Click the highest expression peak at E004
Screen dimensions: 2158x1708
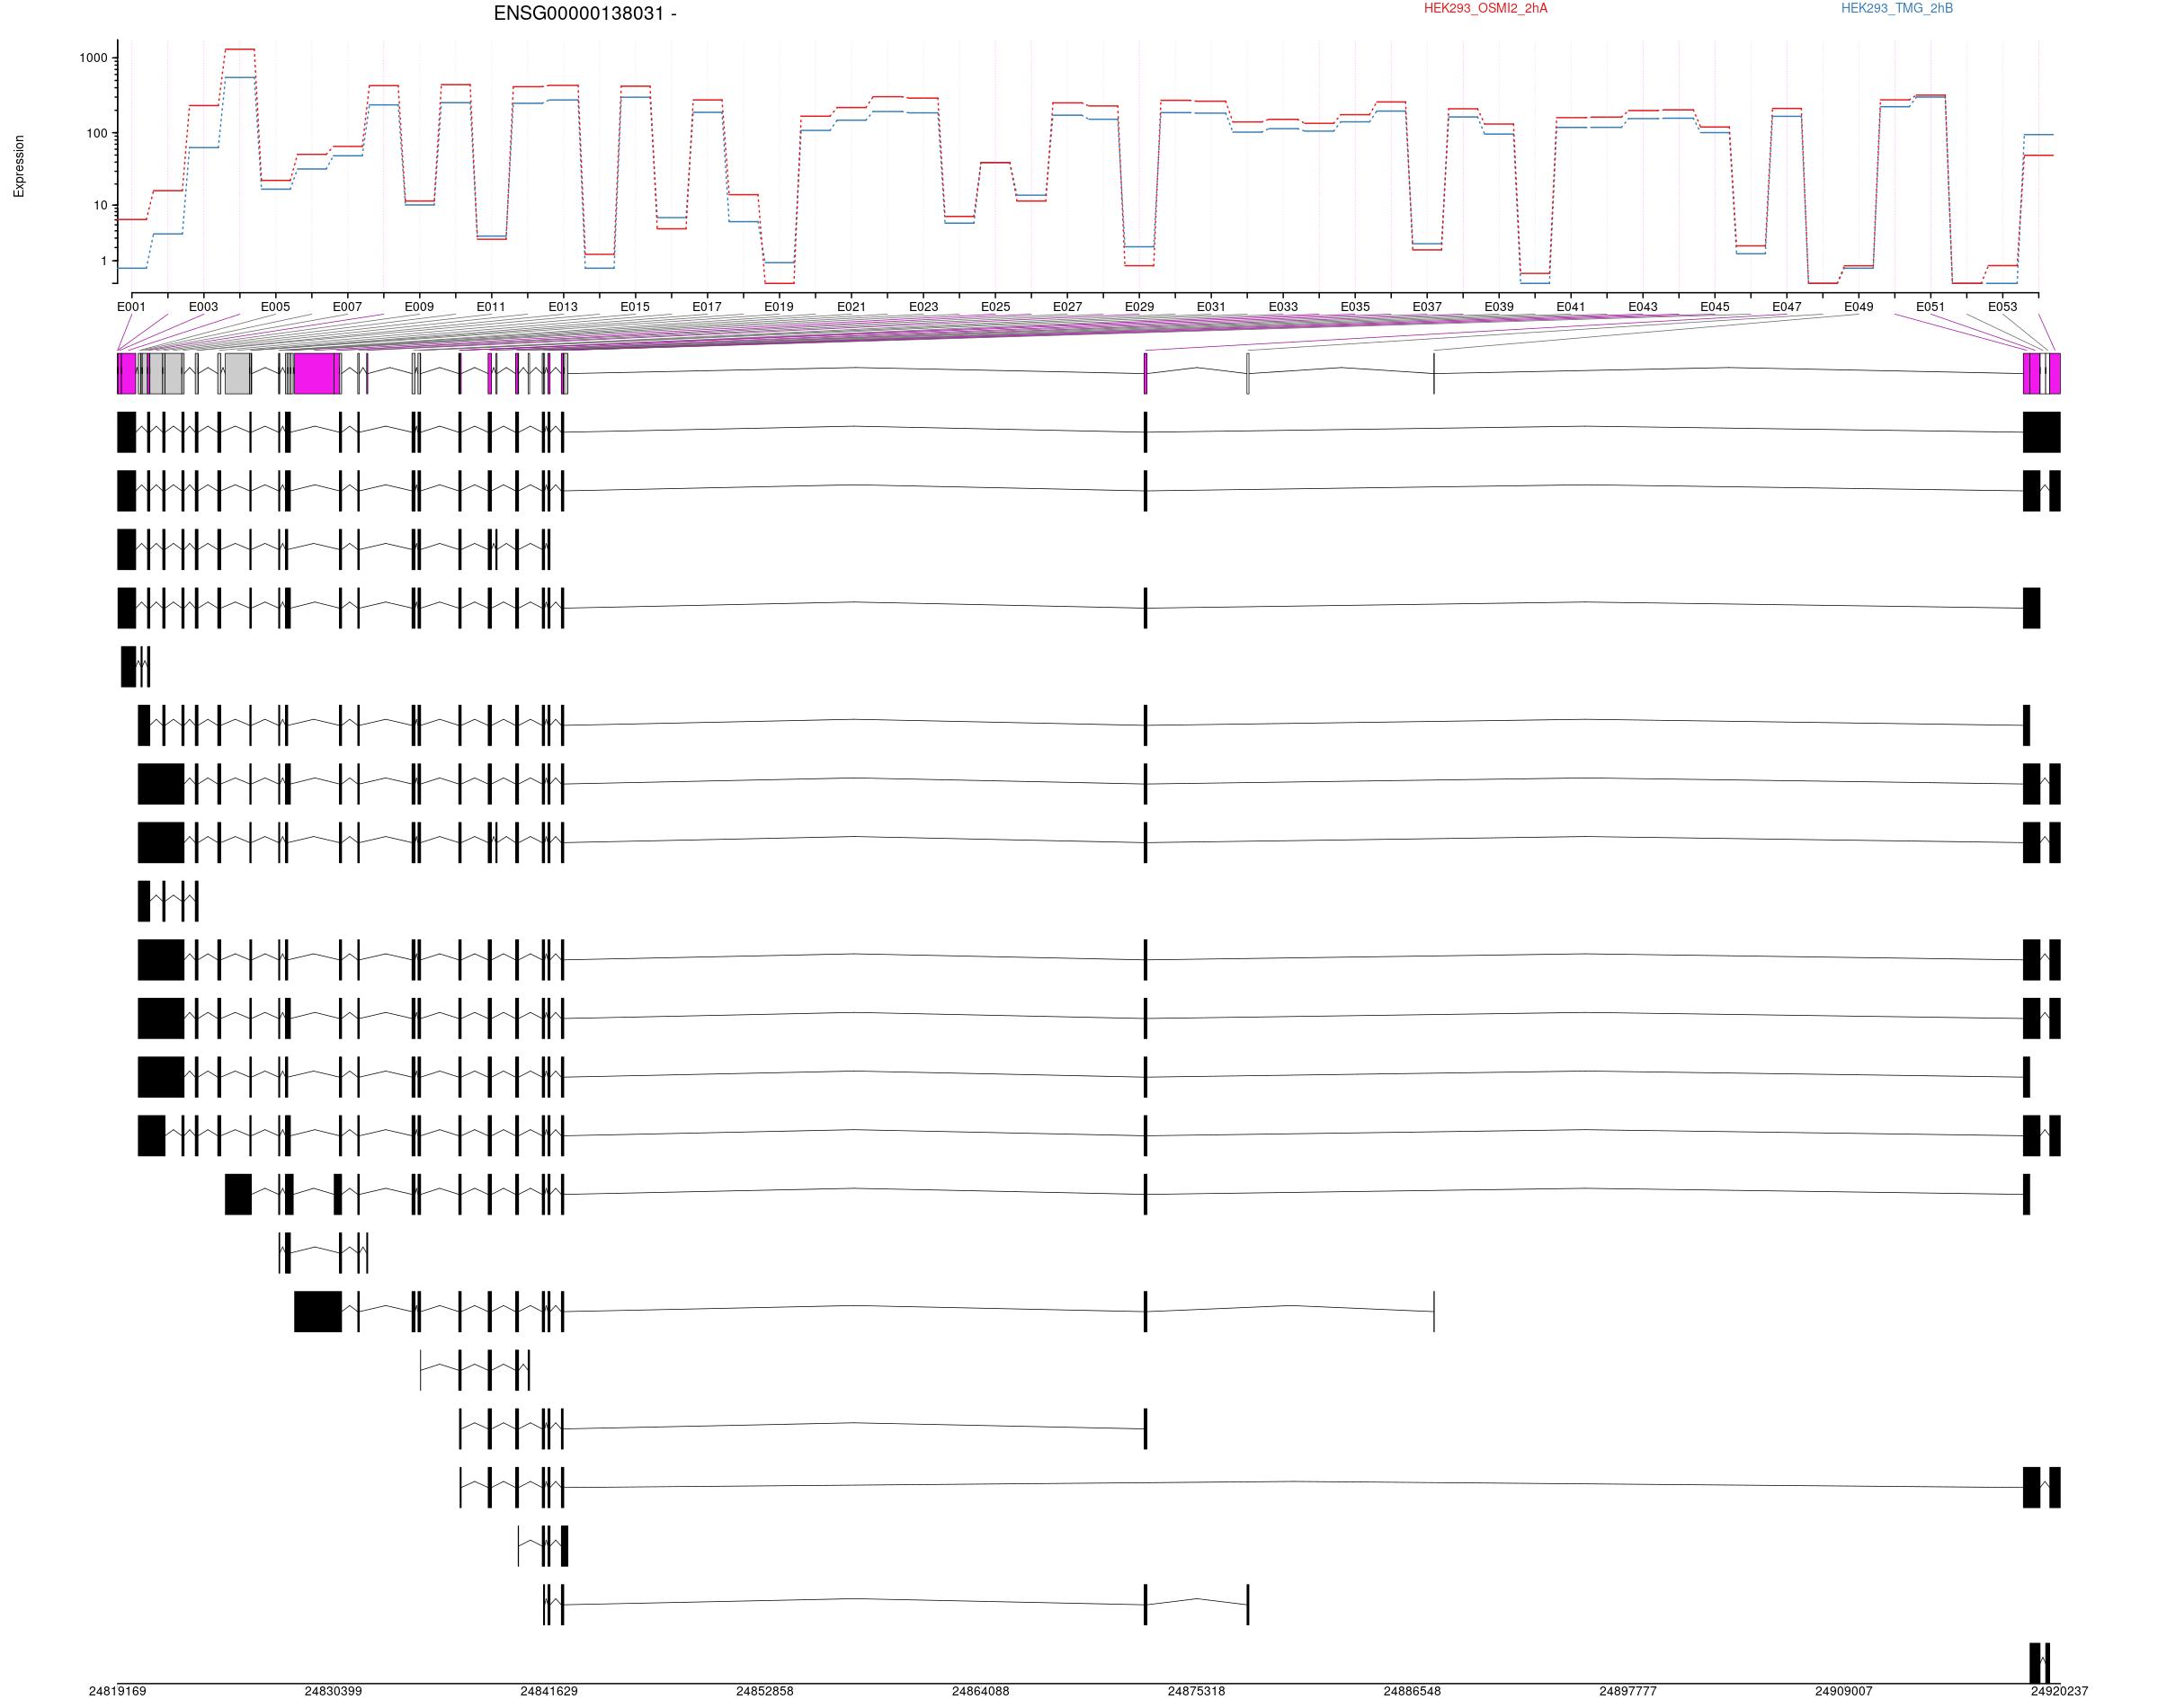(x=240, y=49)
